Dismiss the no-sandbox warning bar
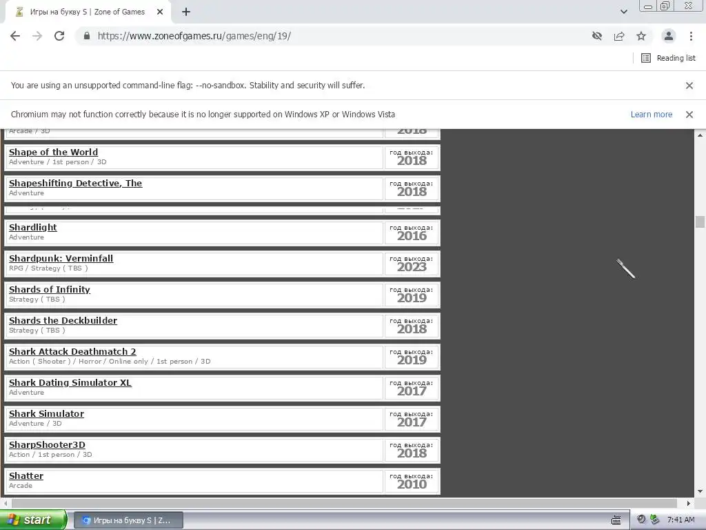 click(689, 85)
